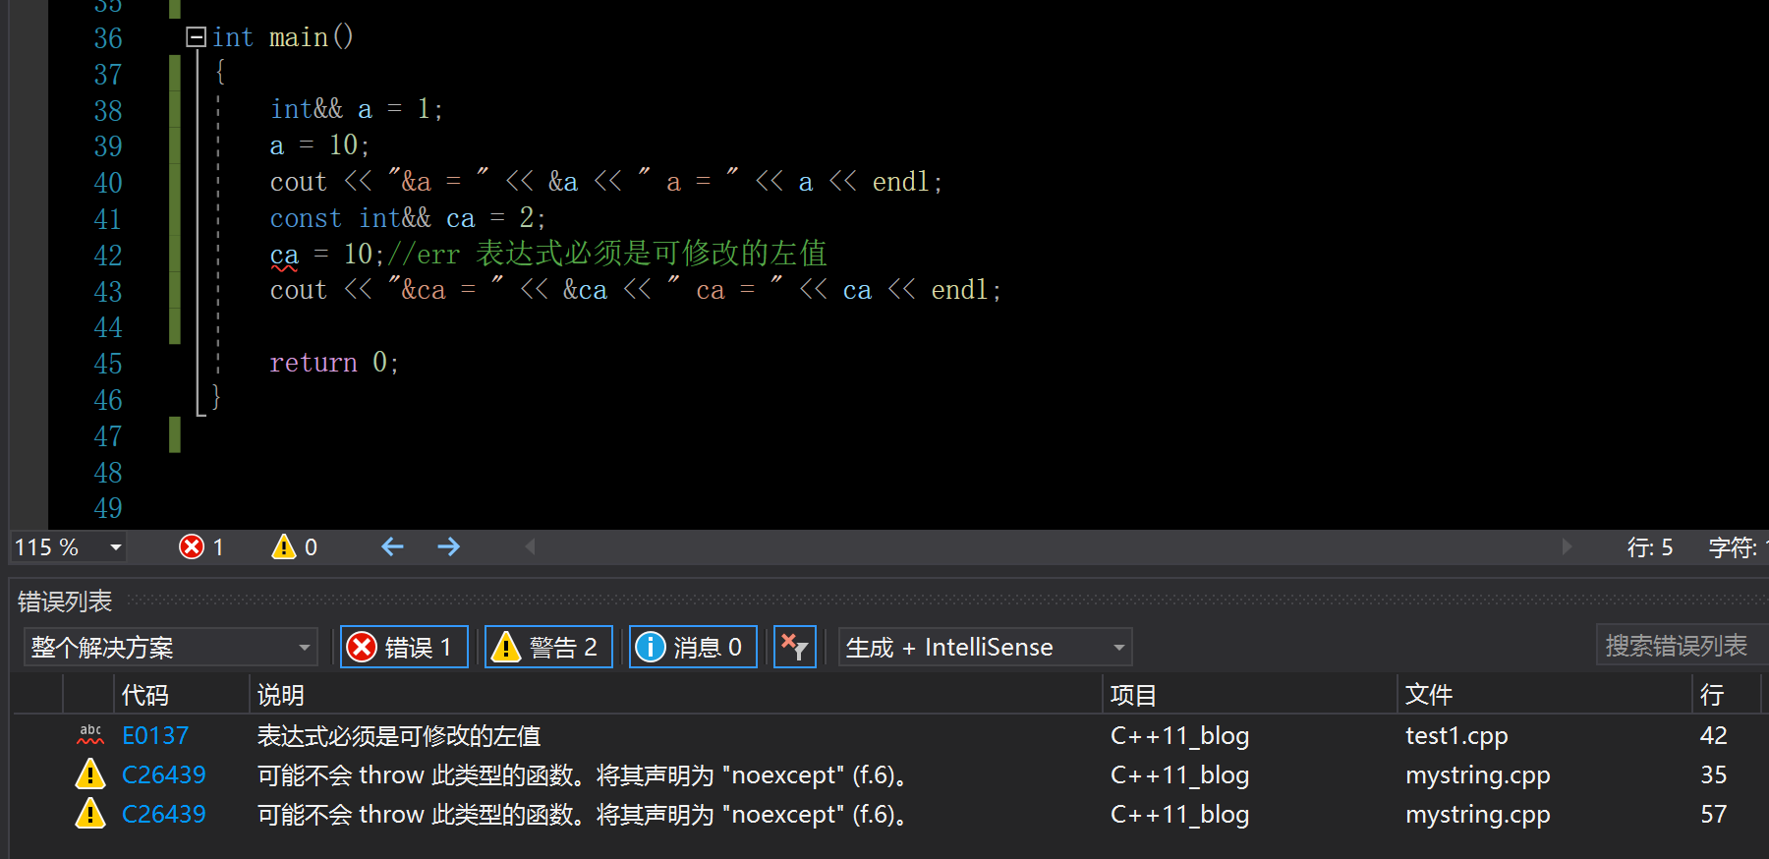Toggle the 消息 0 filter button
Viewport: 1769px width, 859px height.
click(693, 647)
